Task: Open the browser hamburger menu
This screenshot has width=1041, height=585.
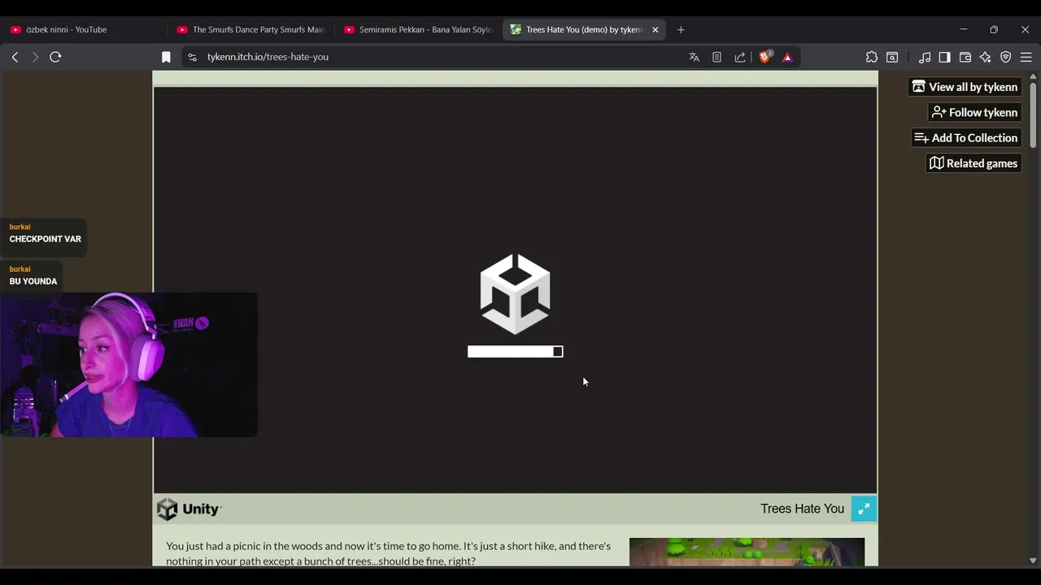Action: [1026, 57]
